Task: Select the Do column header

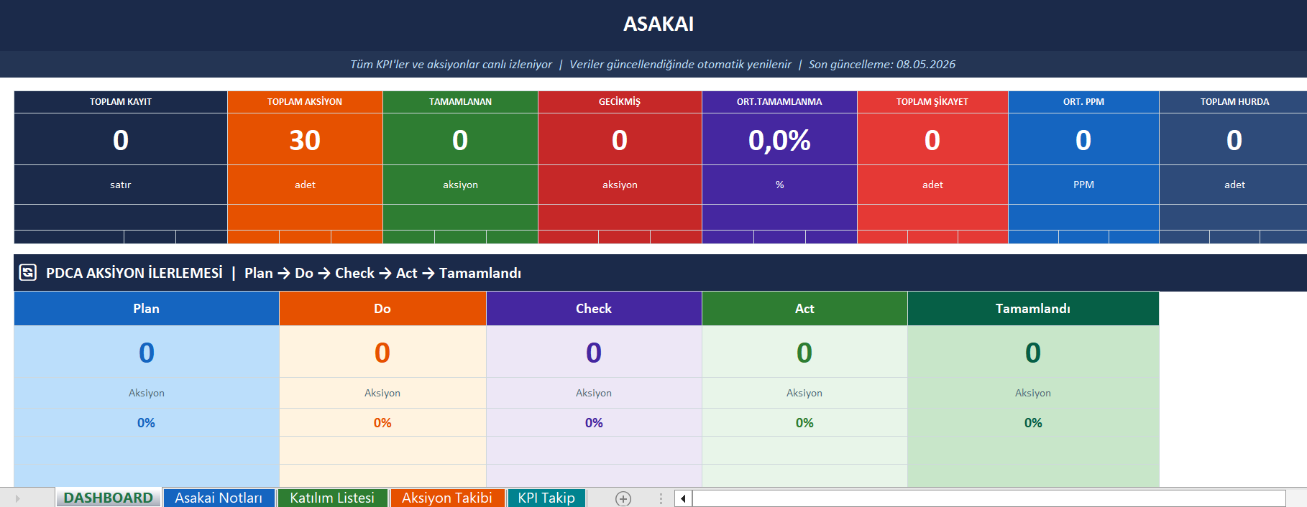Action: click(382, 309)
